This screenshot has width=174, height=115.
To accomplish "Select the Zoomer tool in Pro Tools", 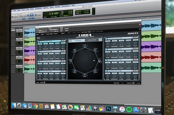I will pos(21,15).
